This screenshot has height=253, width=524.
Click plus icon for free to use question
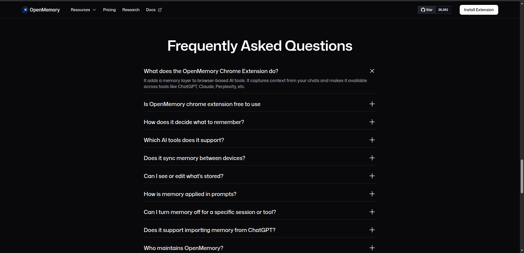(x=372, y=104)
